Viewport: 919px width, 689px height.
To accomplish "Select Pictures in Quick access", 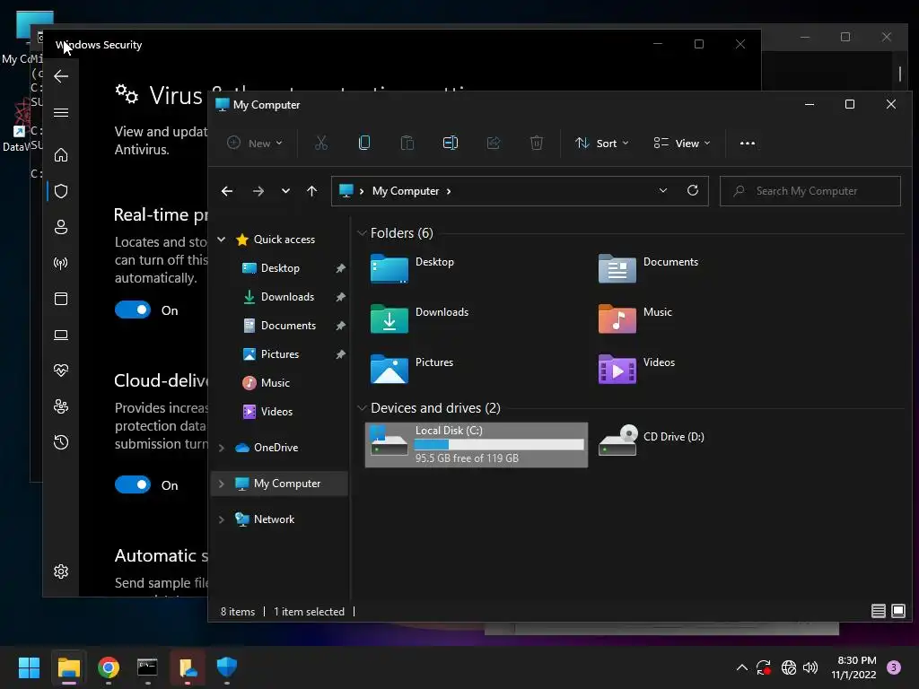I will pyautogui.click(x=280, y=353).
